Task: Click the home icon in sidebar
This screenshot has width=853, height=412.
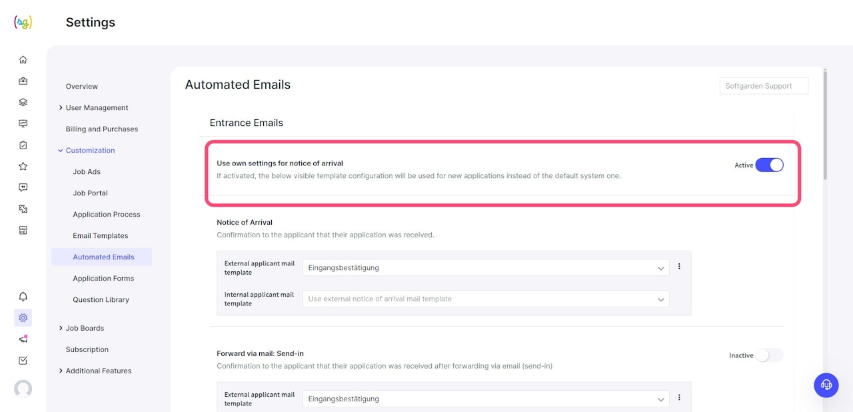Action: click(x=23, y=60)
